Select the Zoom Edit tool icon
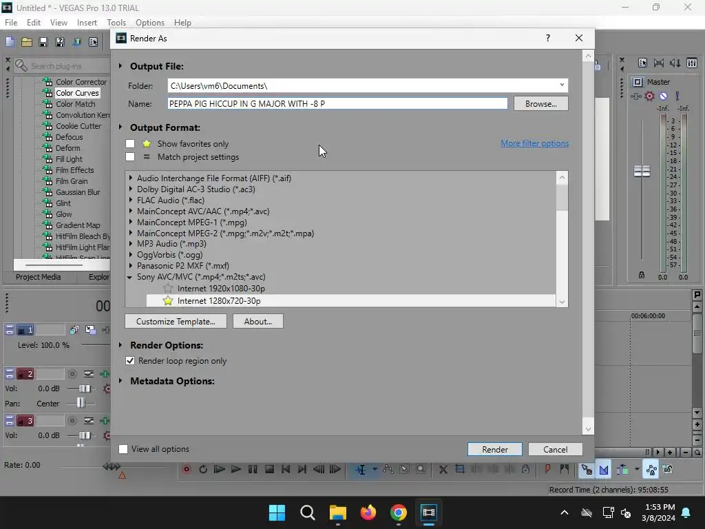This screenshot has height=529, width=705. click(x=421, y=469)
